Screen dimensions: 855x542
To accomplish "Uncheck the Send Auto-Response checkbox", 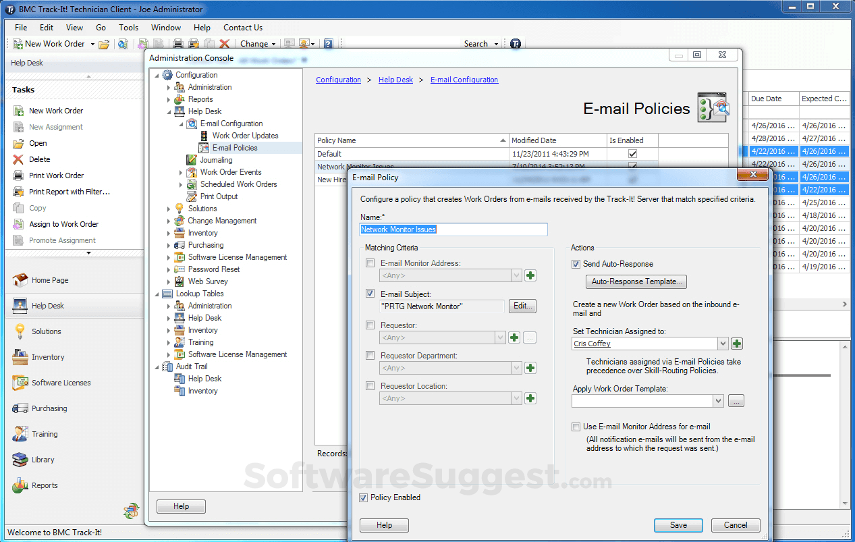I will click(x=576, y=264).
